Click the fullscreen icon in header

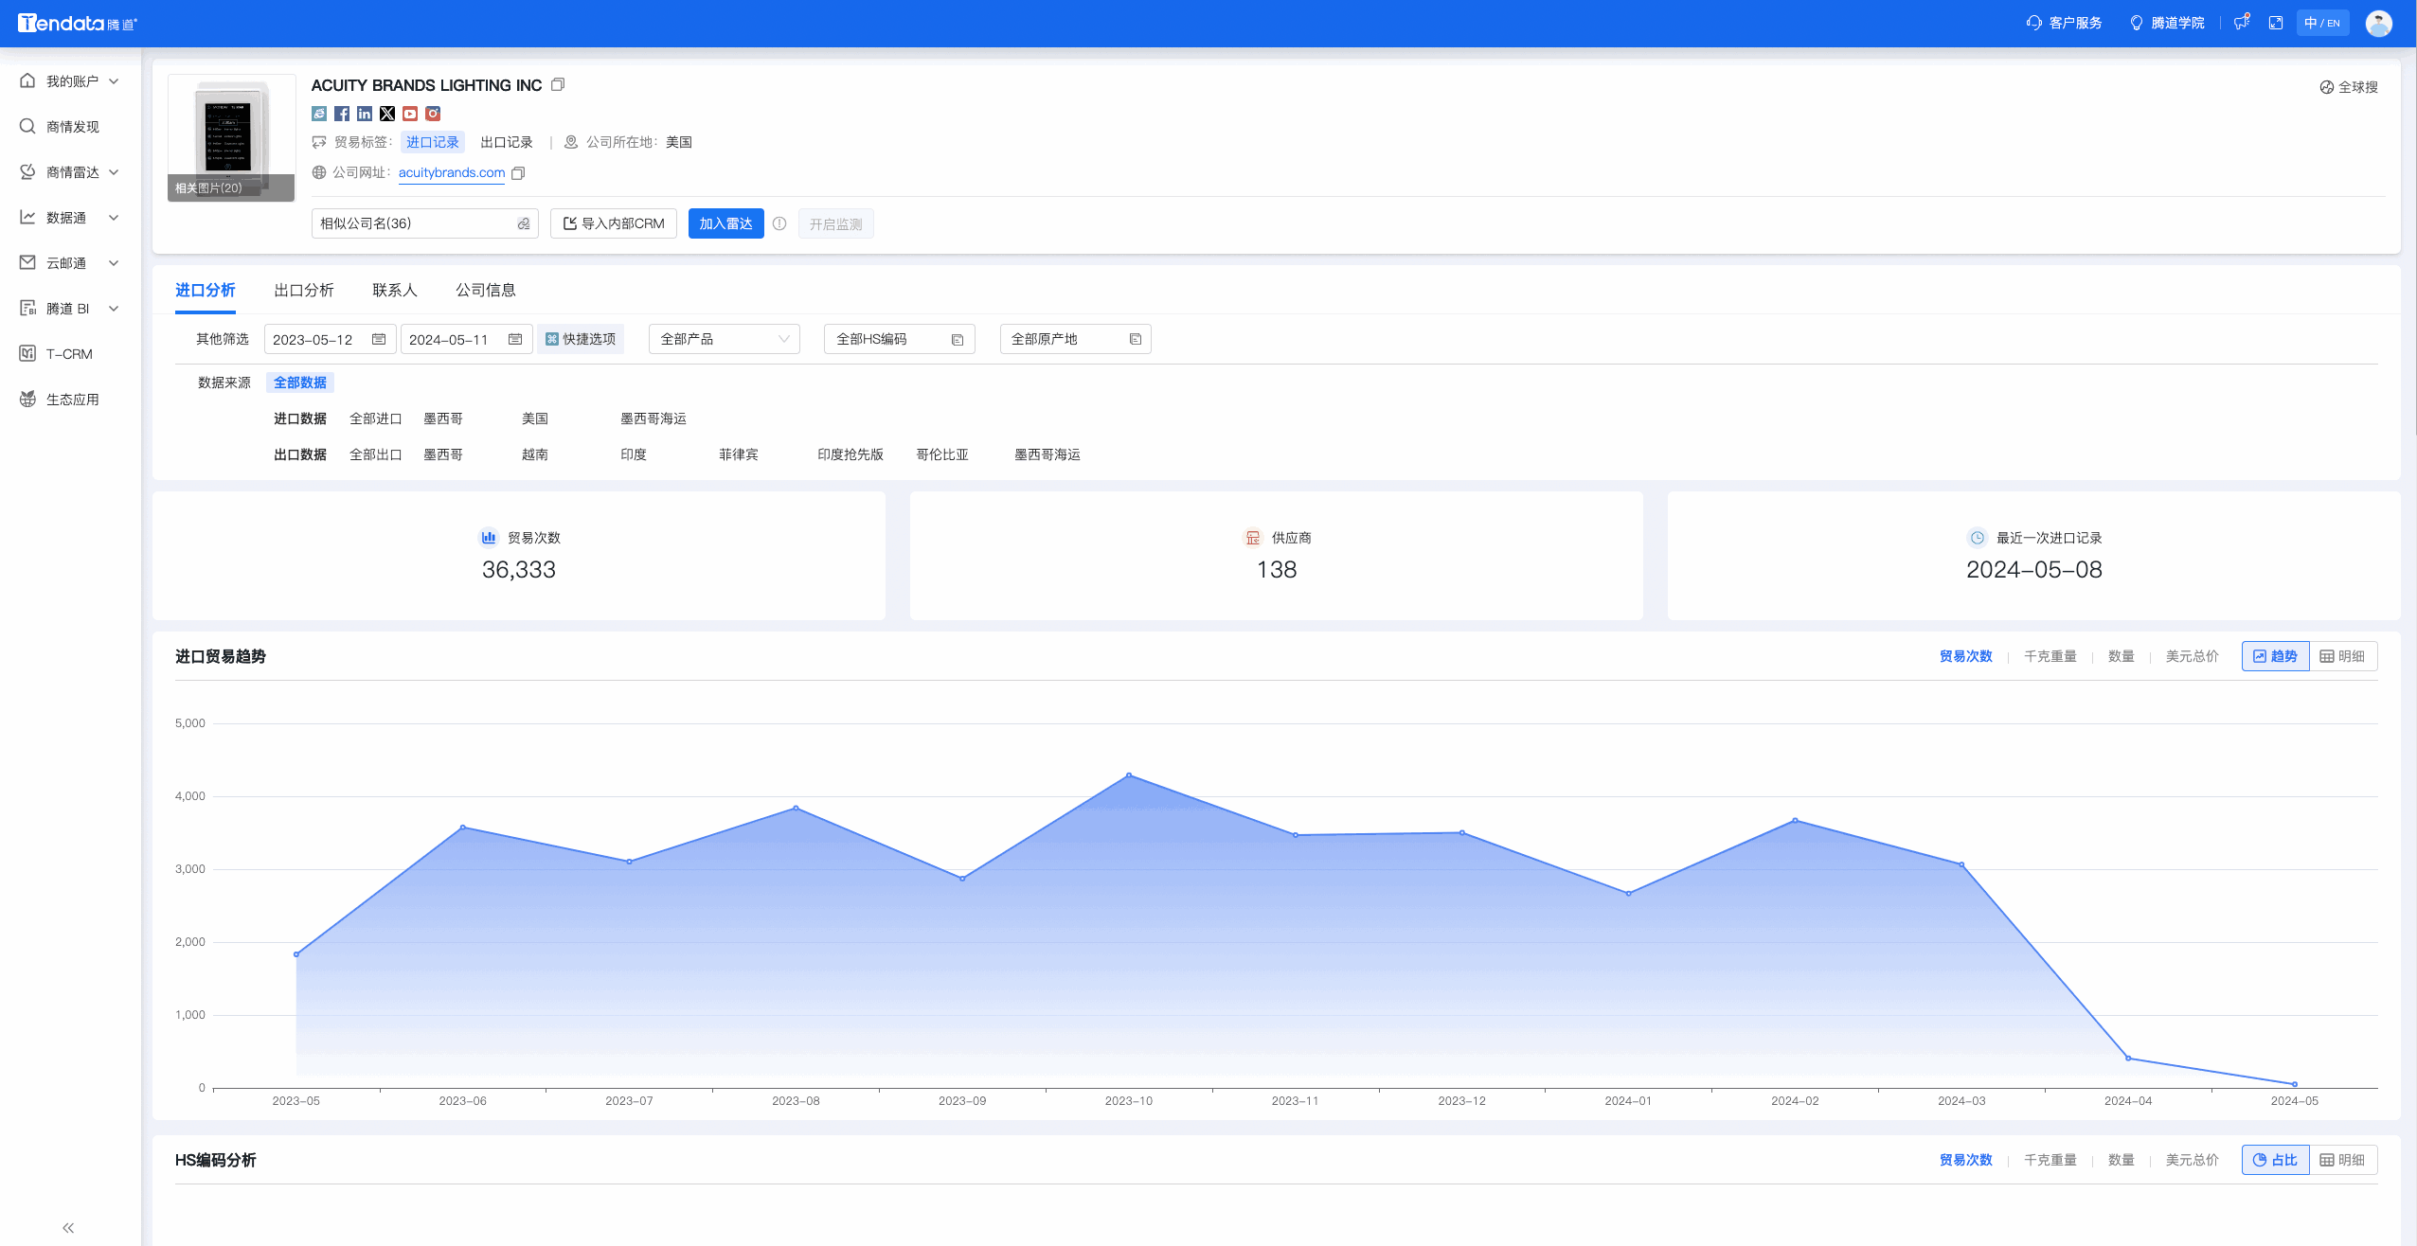(2276, 23)
